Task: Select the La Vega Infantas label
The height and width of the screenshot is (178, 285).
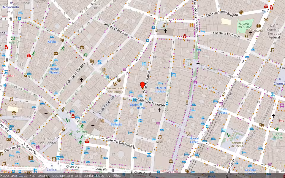Action: [250, 171]
